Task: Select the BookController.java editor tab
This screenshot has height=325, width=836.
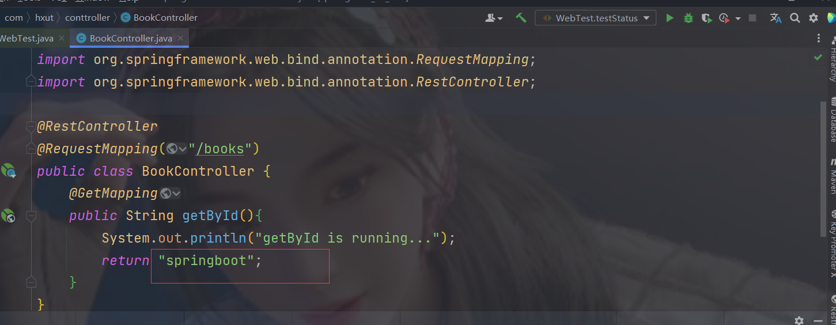Action: 131,38
